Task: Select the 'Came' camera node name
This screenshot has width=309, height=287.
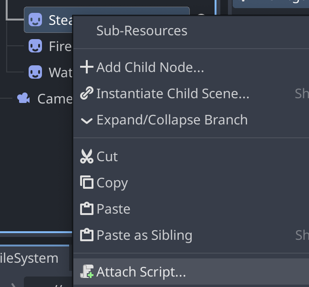Action: (54, 99)
